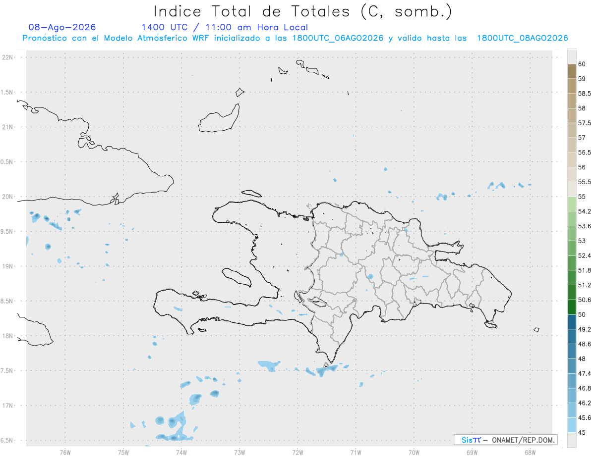Viewport: 595px width, 459px height.
Task: Click the "9.5N" latitude axis label
Action: coord(7,231)
